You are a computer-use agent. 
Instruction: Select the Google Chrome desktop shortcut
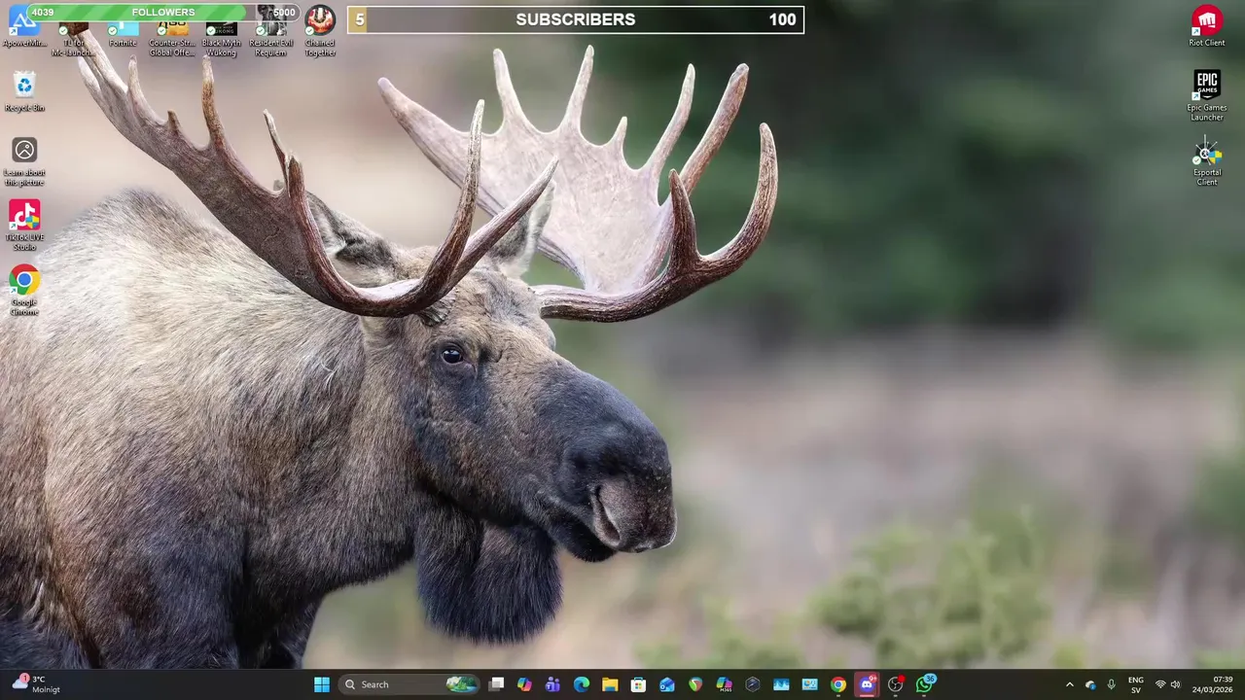(x=24, y=291)
